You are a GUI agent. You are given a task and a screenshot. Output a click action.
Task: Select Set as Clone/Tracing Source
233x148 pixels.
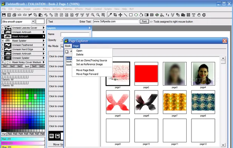click(x=92, y=60)
